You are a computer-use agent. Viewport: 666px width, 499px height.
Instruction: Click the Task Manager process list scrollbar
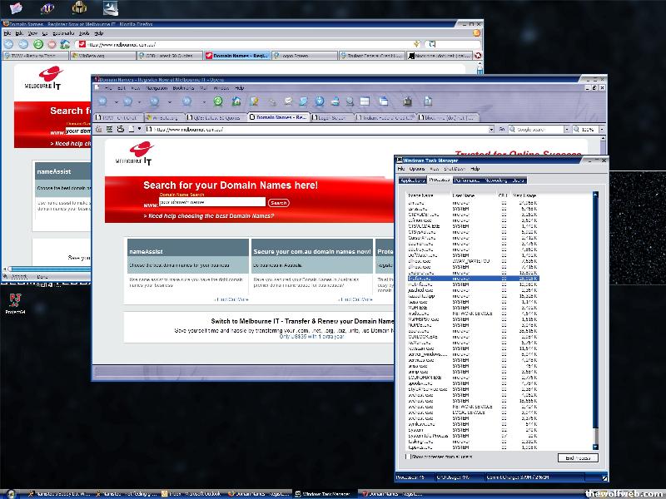point(594,316)
